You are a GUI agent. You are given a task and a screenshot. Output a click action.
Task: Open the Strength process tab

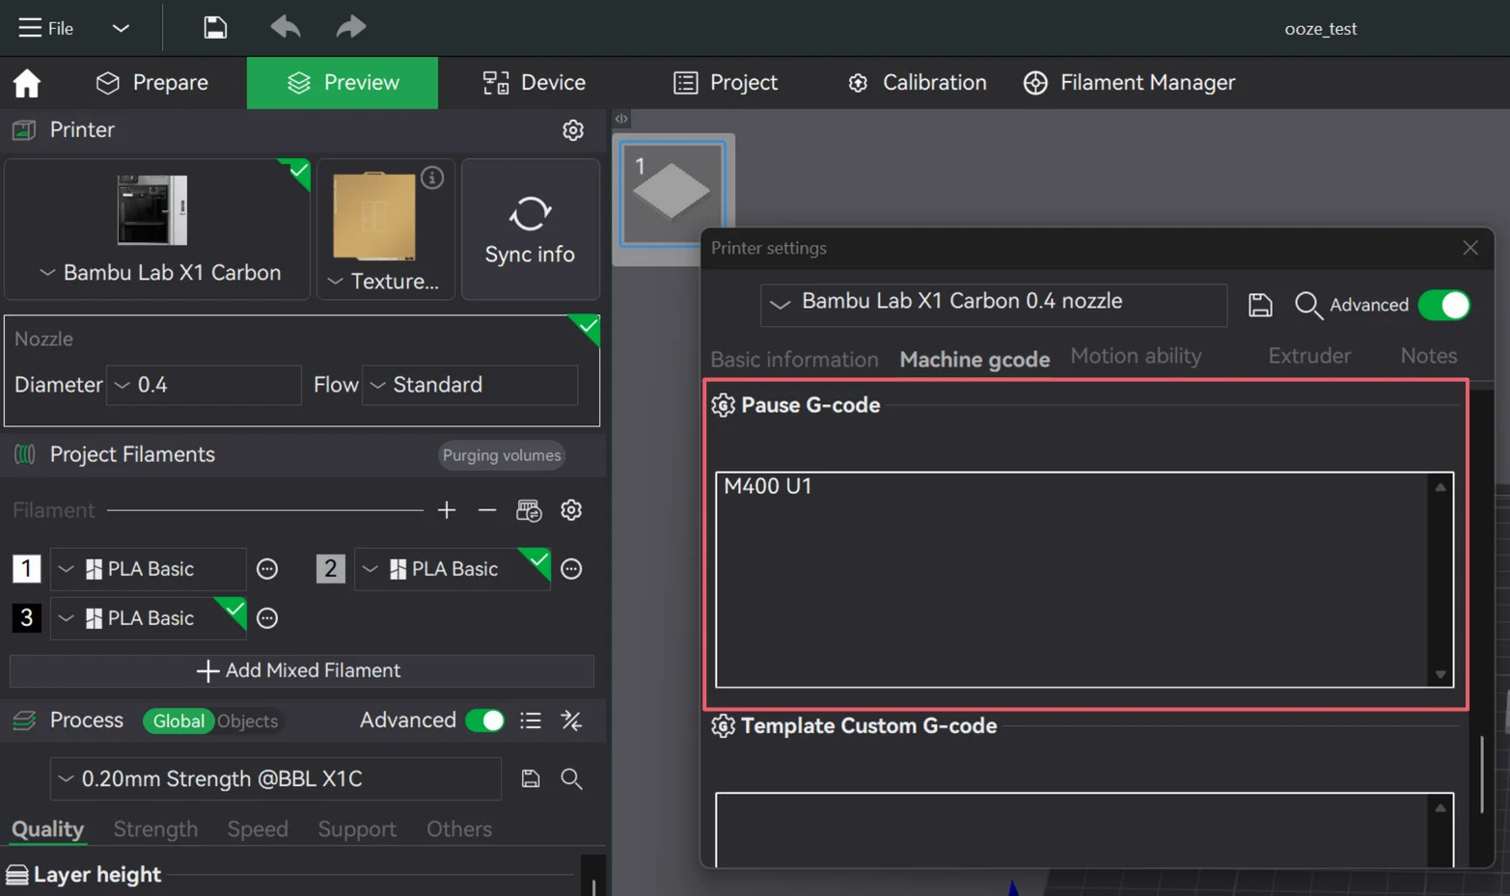point(155,829)
